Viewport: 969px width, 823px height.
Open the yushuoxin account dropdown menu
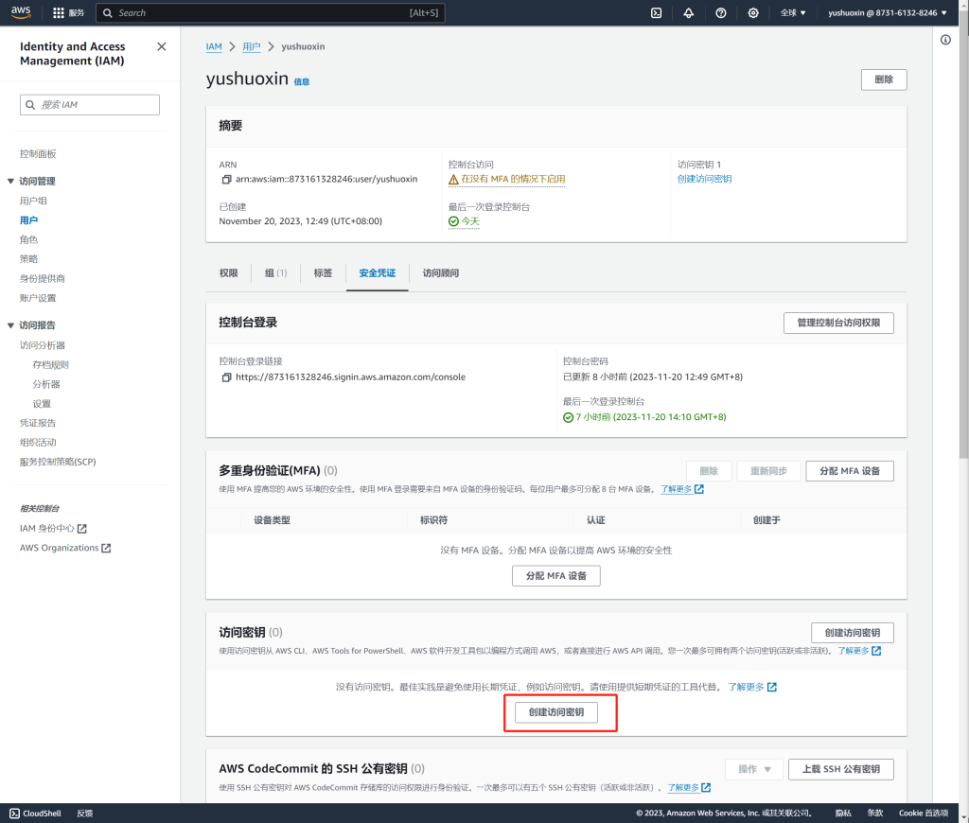[887, 13]
